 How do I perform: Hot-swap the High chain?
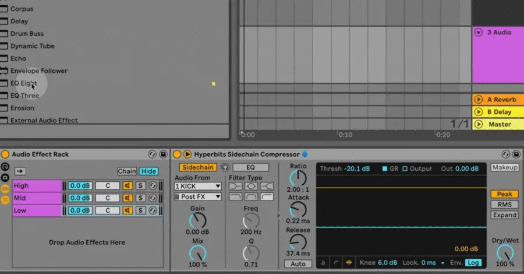[153, 185]
